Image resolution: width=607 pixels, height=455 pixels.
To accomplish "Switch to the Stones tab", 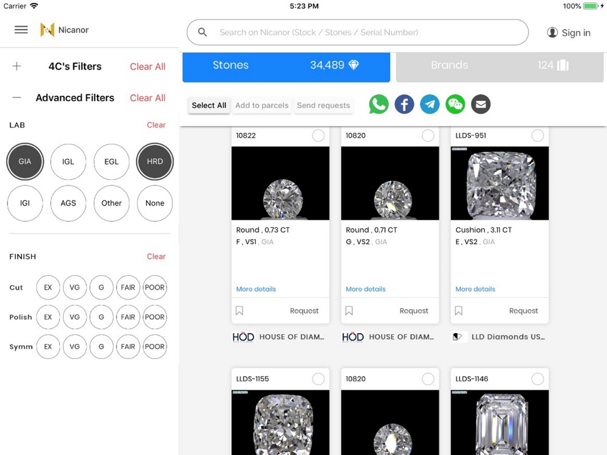I will 286,67.
